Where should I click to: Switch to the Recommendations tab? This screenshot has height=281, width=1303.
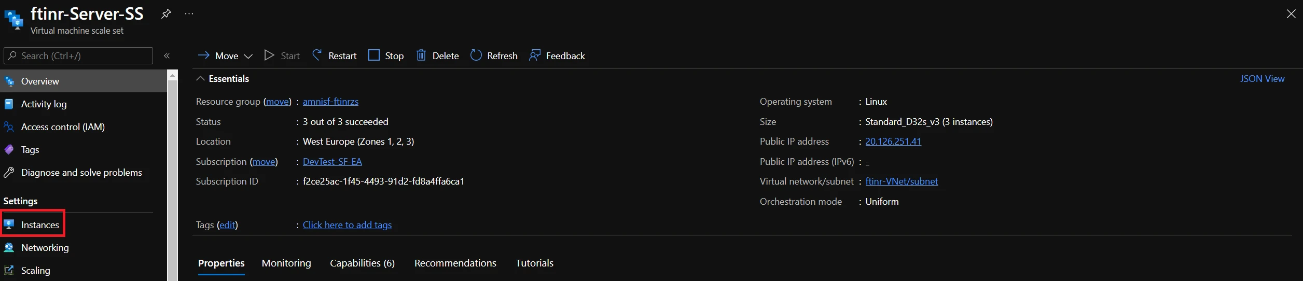[455, 263]
